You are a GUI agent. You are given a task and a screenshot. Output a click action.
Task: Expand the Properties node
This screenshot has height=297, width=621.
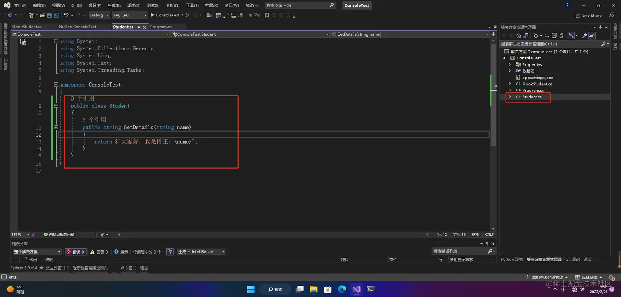pyautogui.click(x=510, y=64)
